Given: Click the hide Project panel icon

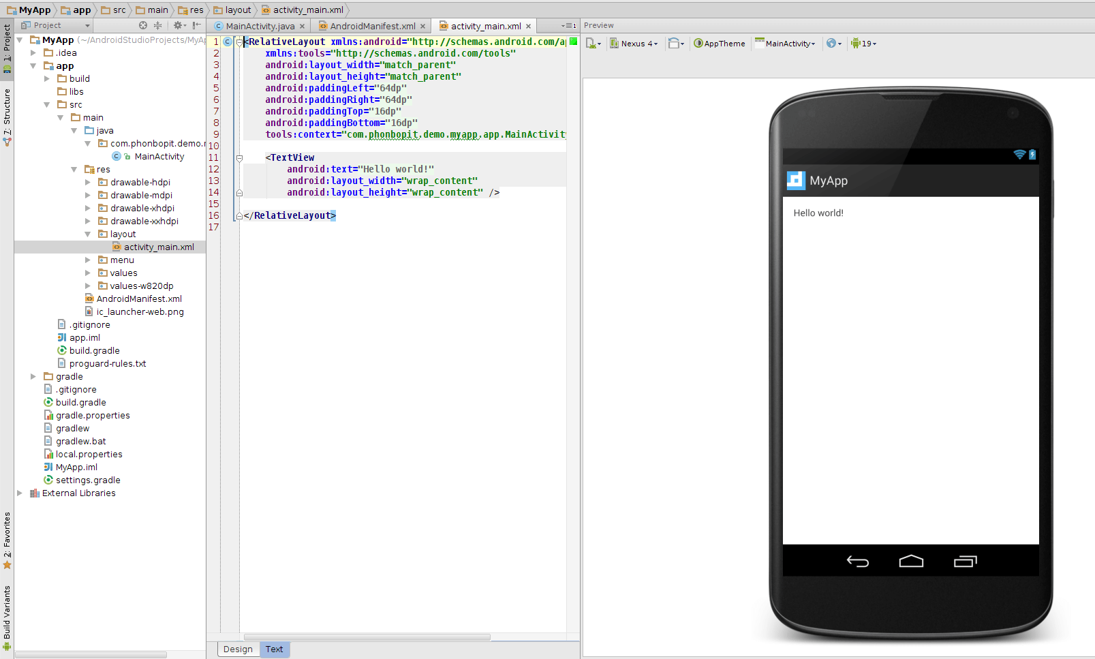Looking at the screenshot, I should click(x=196, y=25).
